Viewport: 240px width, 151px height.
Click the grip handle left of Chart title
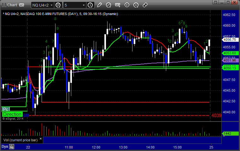tap(4, 5)
